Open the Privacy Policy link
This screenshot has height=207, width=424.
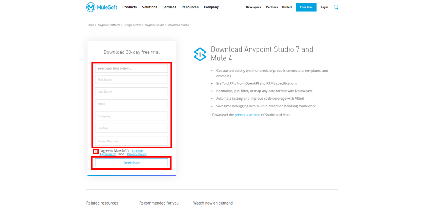coord(137,154)
